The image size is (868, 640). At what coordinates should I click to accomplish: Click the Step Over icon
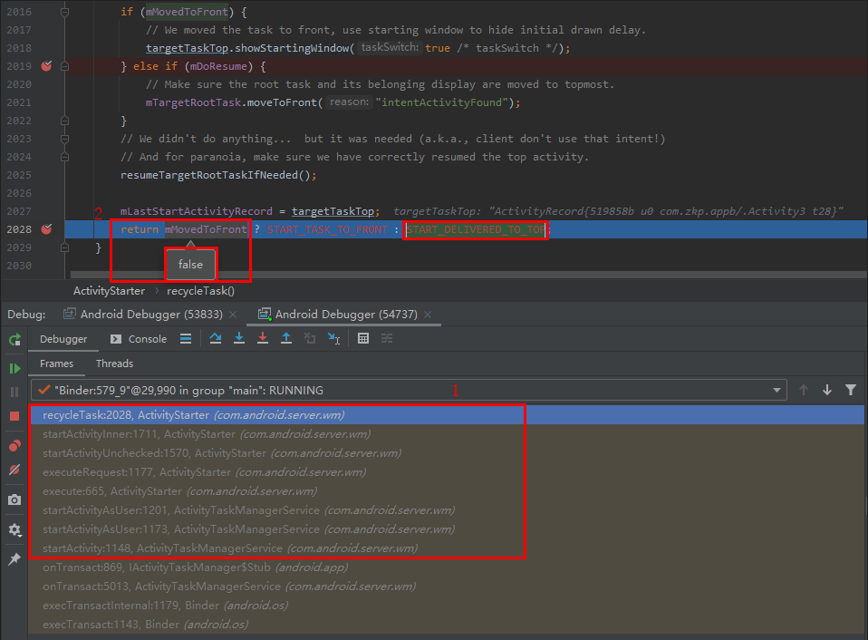(216, 338)
